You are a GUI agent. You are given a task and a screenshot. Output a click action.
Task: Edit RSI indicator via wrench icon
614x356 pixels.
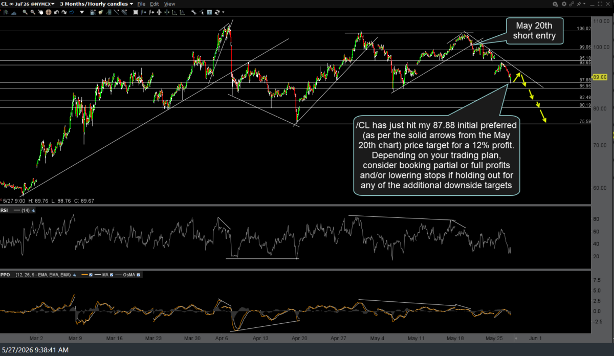click(33, 210)
